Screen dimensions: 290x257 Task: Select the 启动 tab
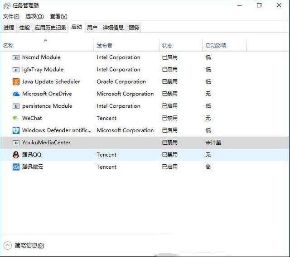[x=77, y=27]
